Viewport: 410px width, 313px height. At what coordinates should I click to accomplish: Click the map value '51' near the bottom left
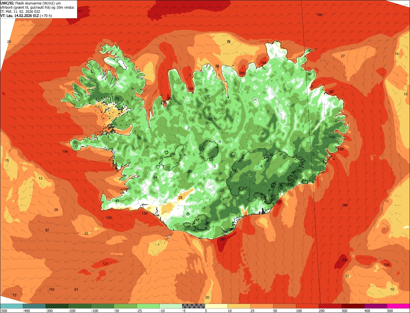click(76, 289)
